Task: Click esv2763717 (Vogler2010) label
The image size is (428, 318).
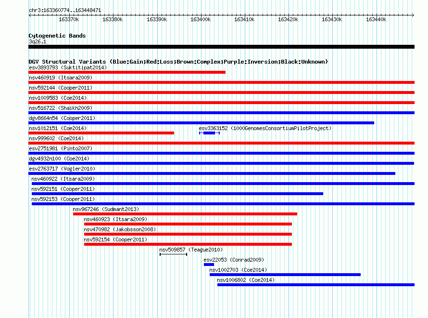Action: [x=62, y=169]
